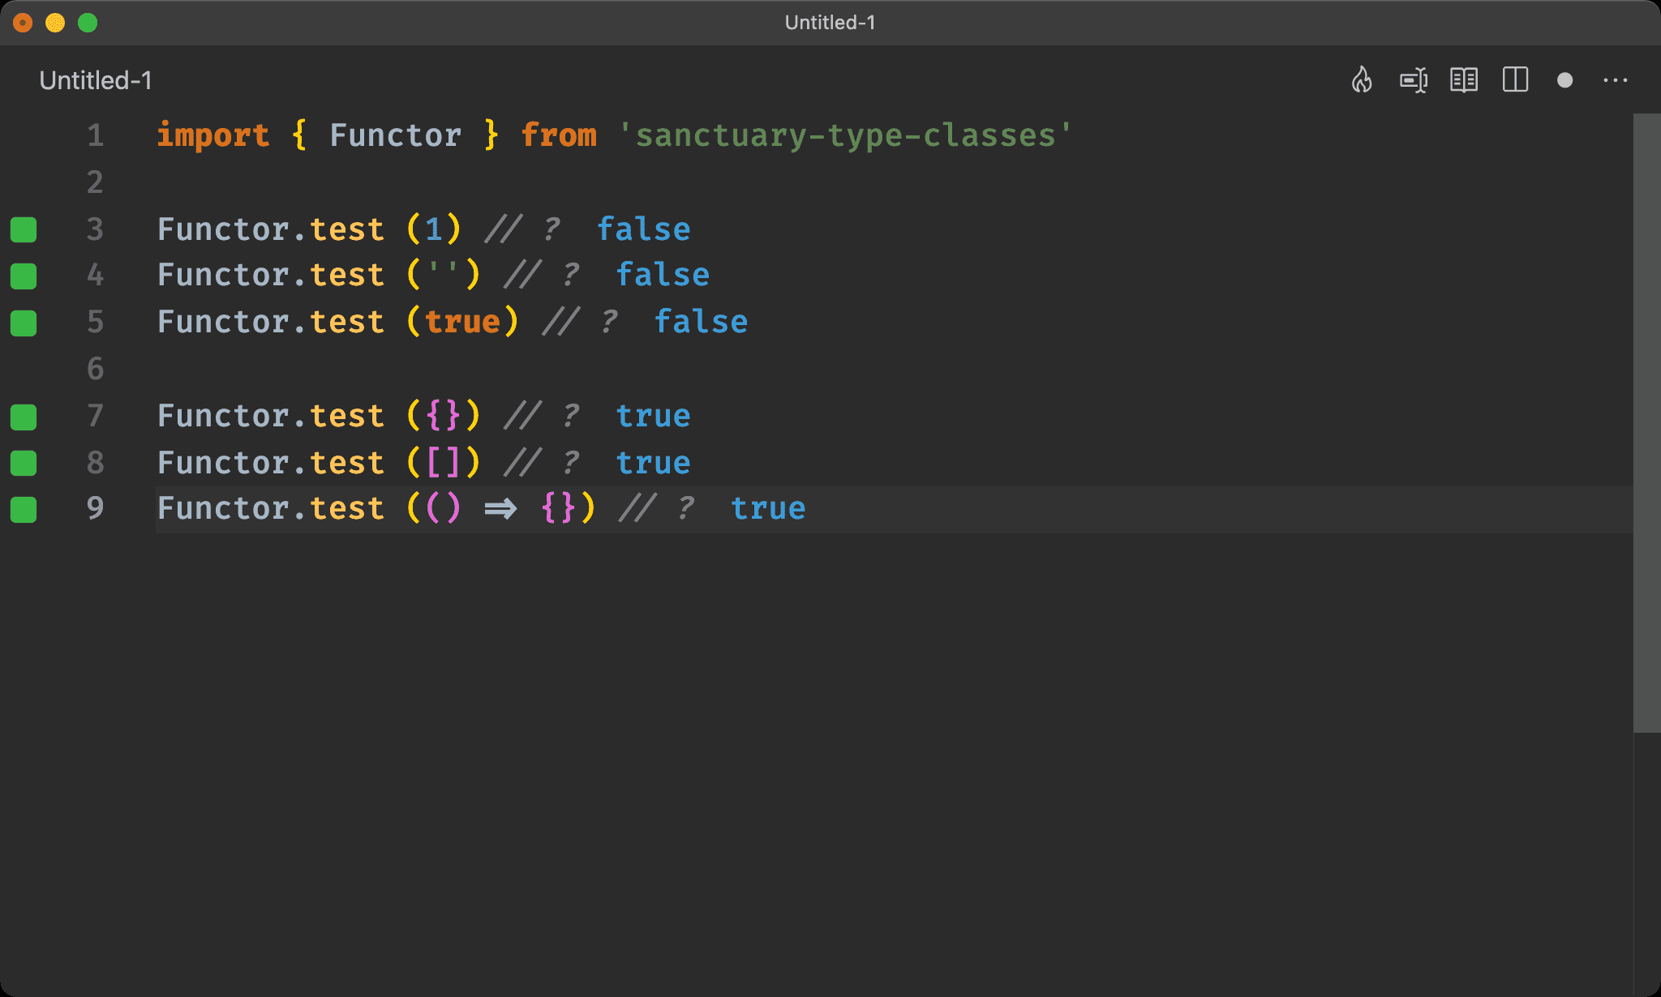Image resolution: width=1661 pixels, height=997 pixels.
Task: Click the green coverage marker on line 7
Action: coord(24,417)
